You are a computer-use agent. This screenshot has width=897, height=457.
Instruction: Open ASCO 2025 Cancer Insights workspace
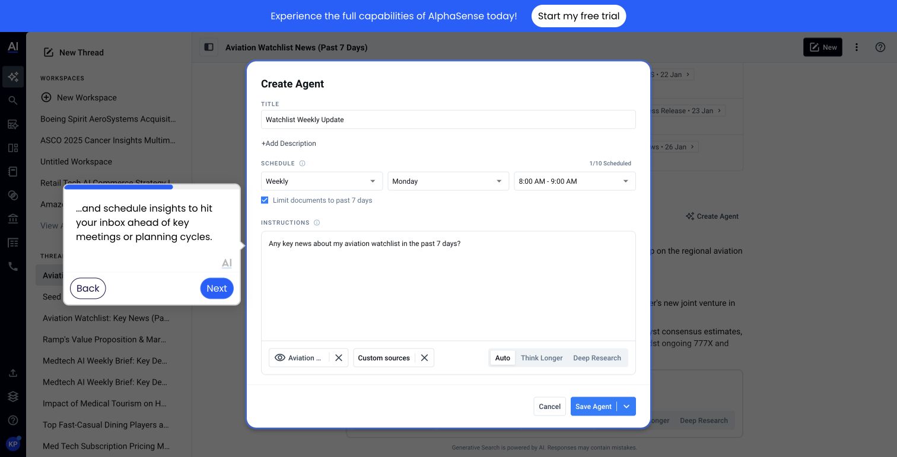[x=108, y=140]
